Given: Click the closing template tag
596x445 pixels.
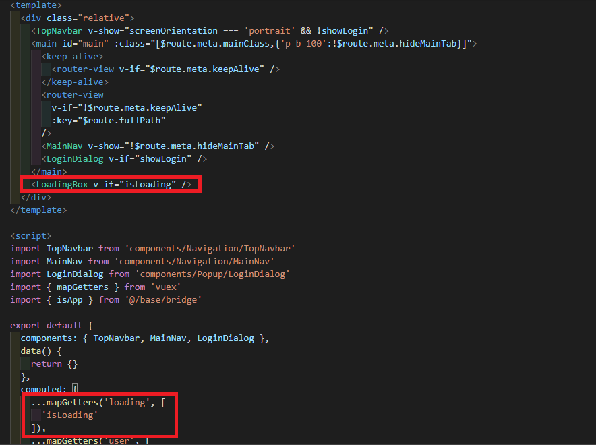Looking at the screenshot, I should tap(38, 210).
